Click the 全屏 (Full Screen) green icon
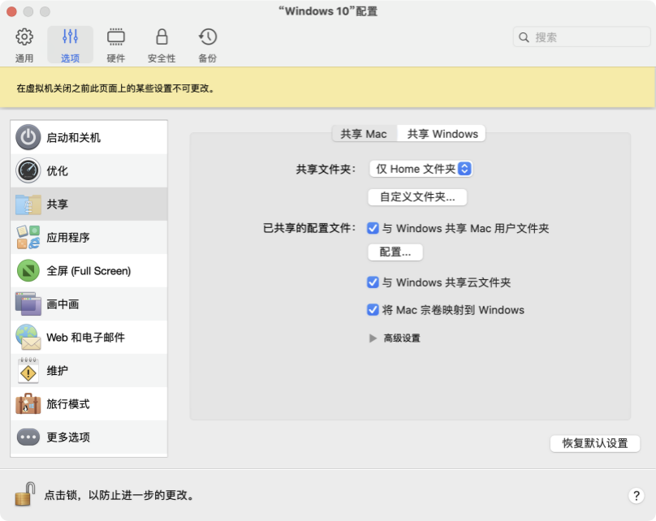This screenshot has height=521, width=656. 28,270
